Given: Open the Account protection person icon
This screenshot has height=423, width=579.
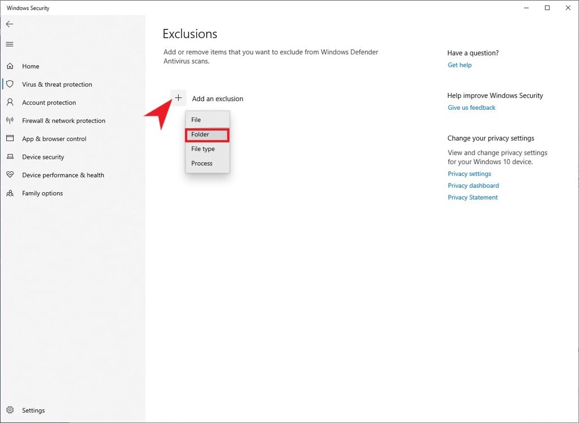Looking at the screenshot, I should coord(10,102).
